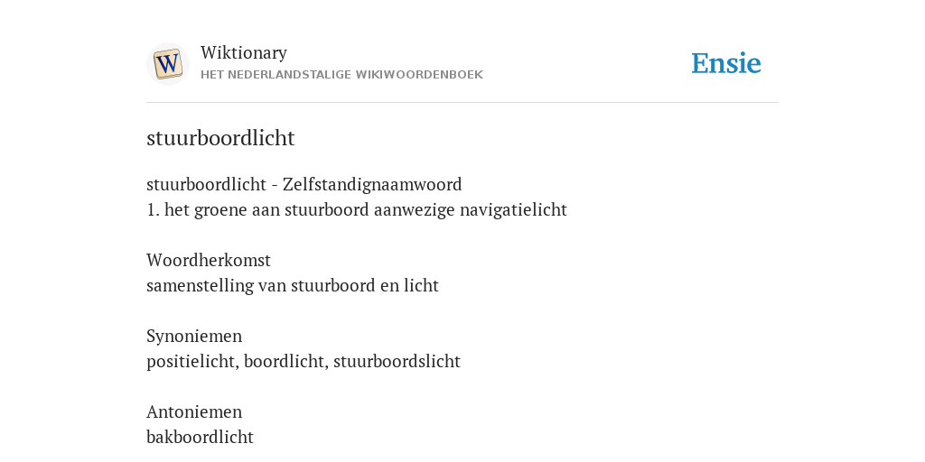The width and height of the screenshot is (925, 462).
Task: Open the Ensie logo link
Action: click(726, 63)
